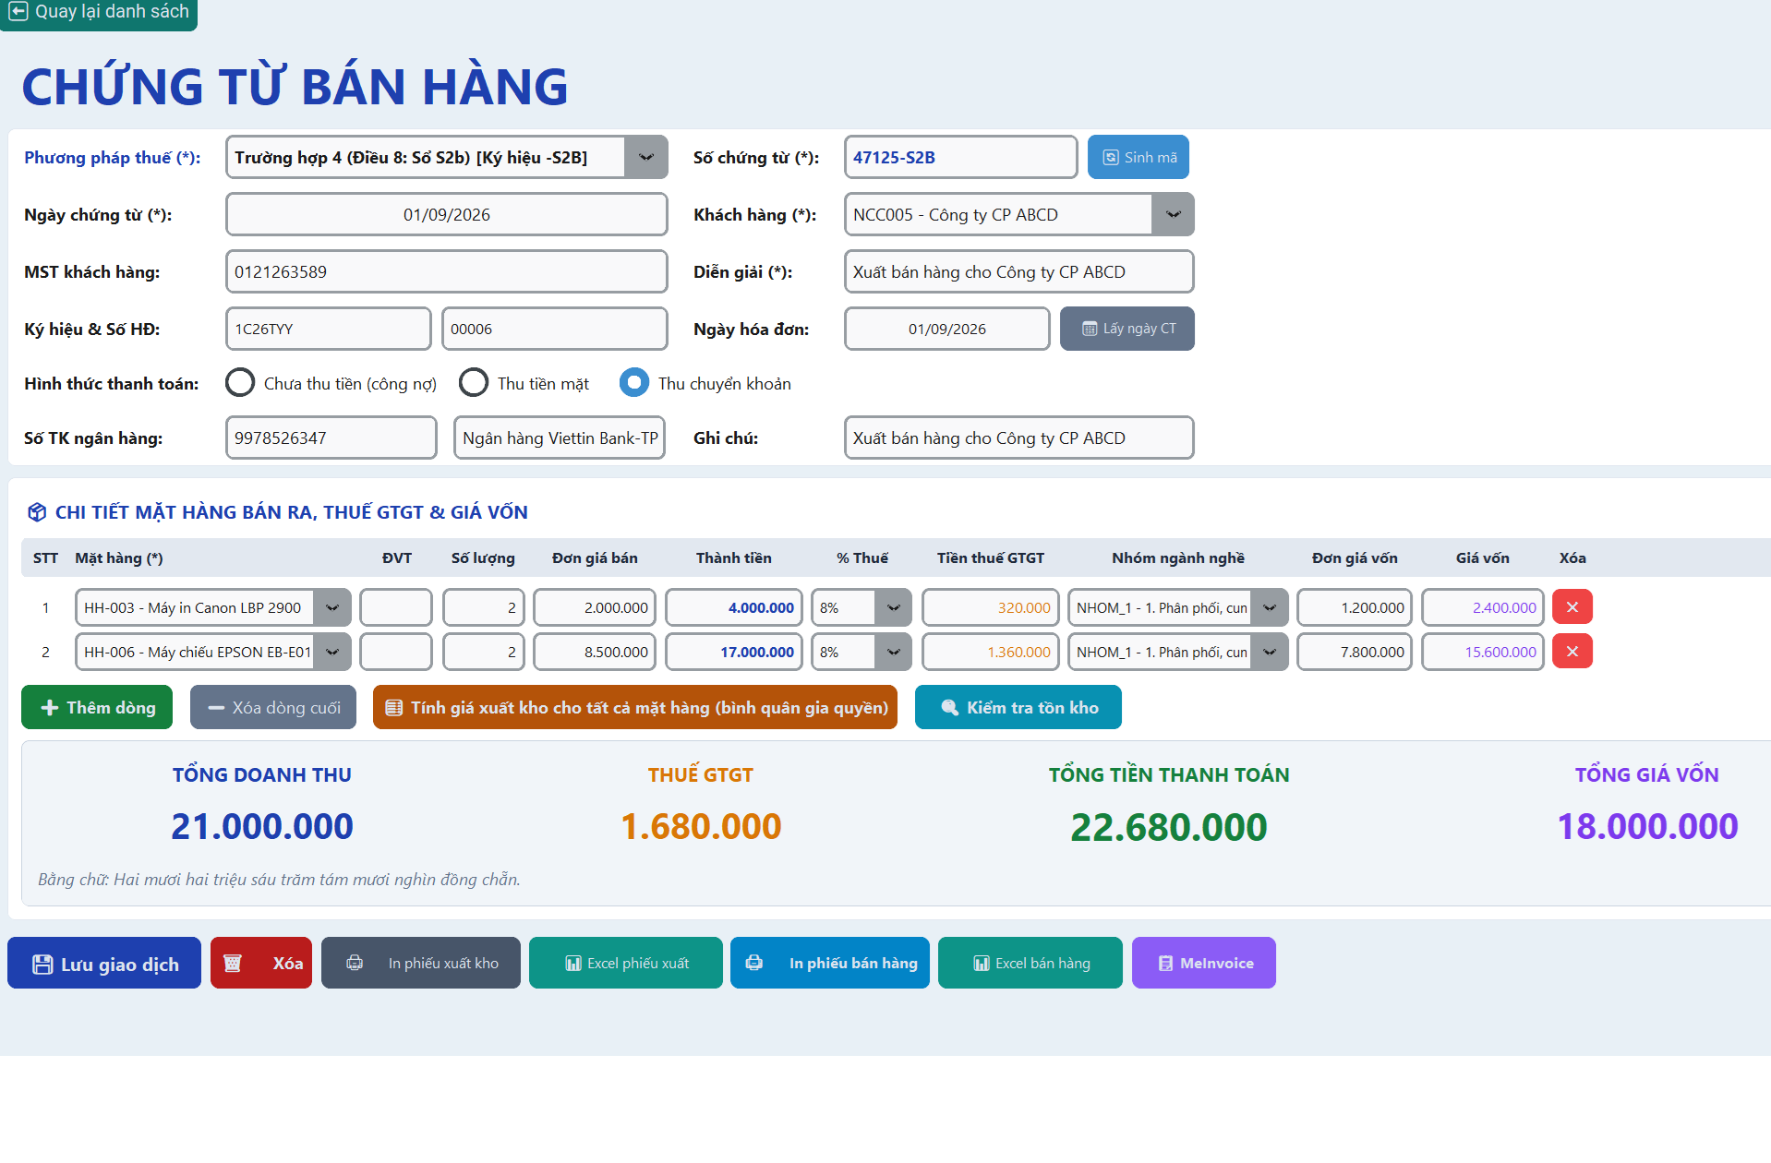
Task: Select 'Chưa thu tiền (công nợ)' radio button
Action: (x=240, y=383)
